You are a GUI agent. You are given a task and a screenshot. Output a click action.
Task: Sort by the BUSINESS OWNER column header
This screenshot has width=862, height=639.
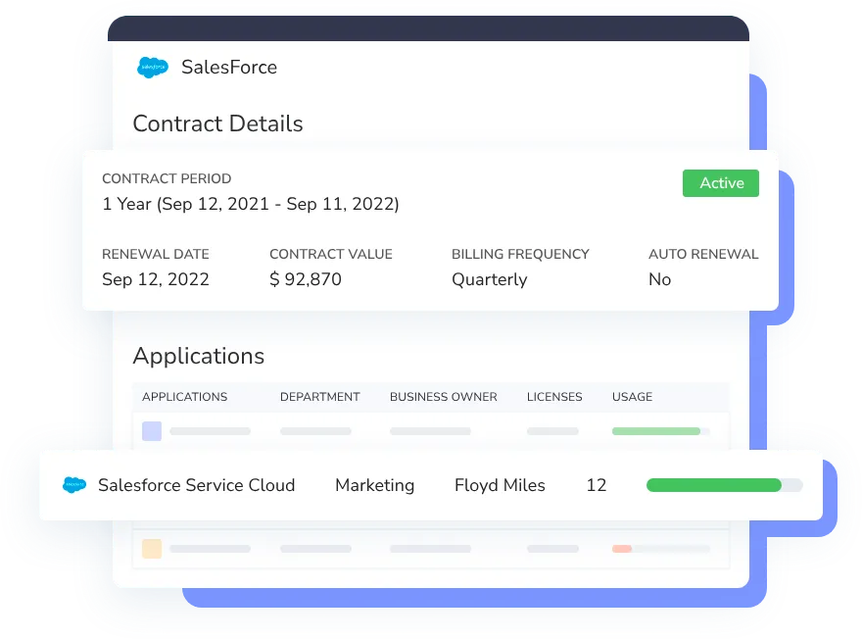point(443,397)
